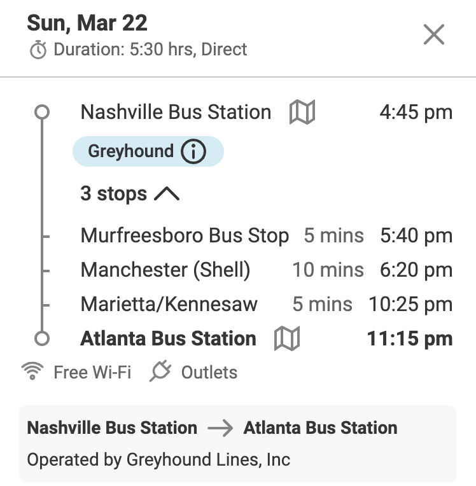Click the Outlets plug icon

click(x=160, y=371)
